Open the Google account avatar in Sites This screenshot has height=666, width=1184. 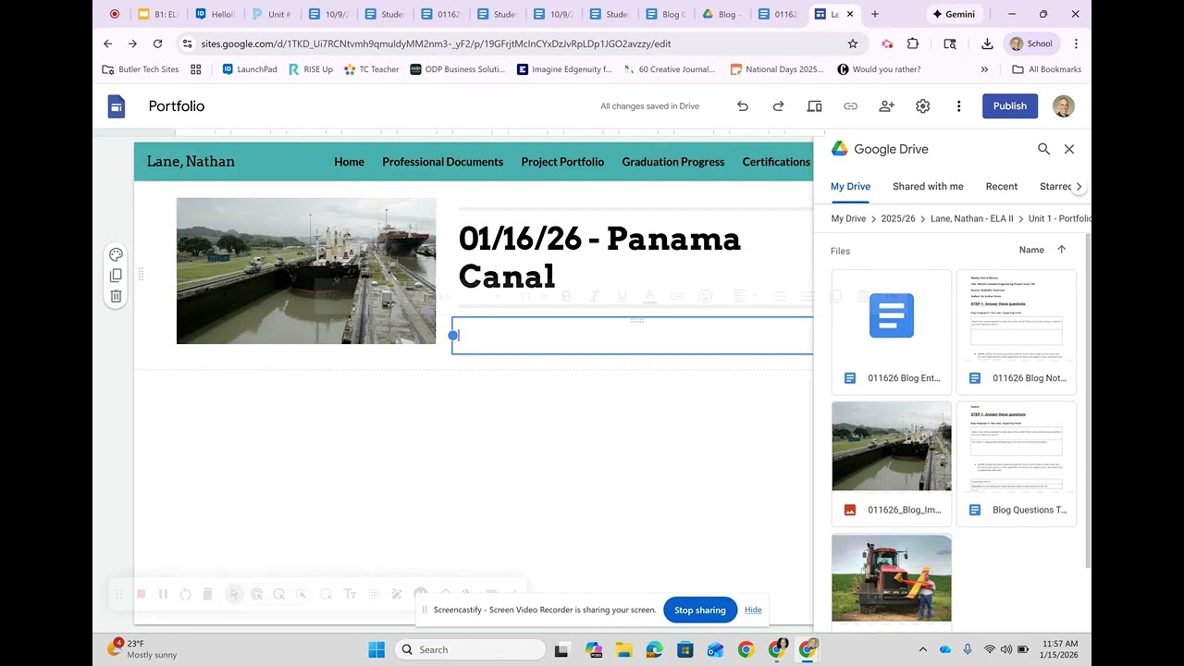pos(1064,105)
